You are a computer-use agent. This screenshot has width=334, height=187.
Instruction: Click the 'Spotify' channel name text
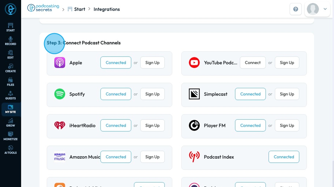pos(77,94)
